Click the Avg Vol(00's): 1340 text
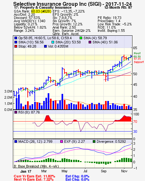Image resolution: width=145 pixels, height=181 pixels. tap(30, 21)
